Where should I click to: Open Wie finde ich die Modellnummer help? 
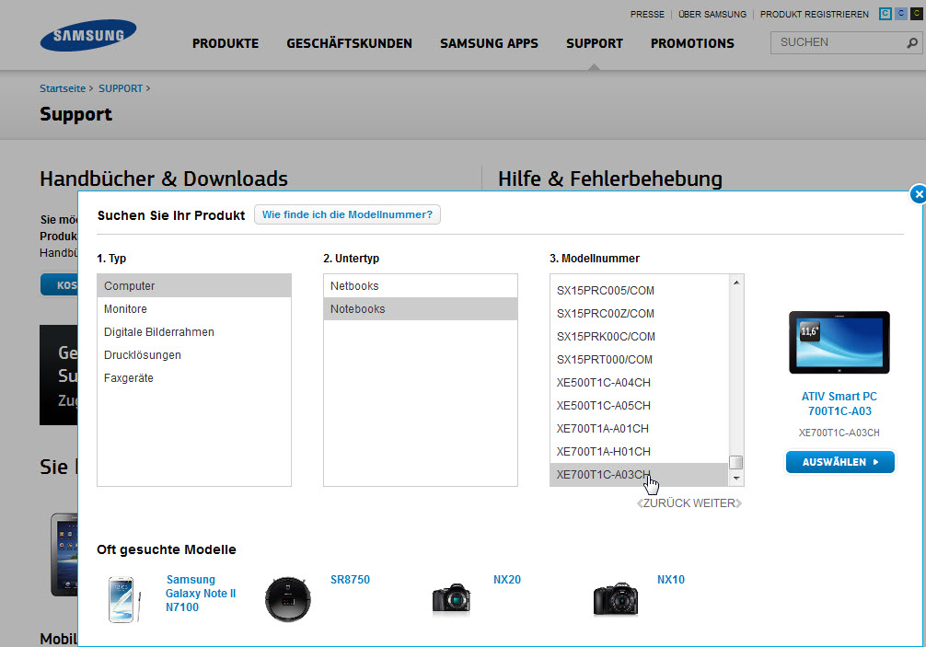347,214
